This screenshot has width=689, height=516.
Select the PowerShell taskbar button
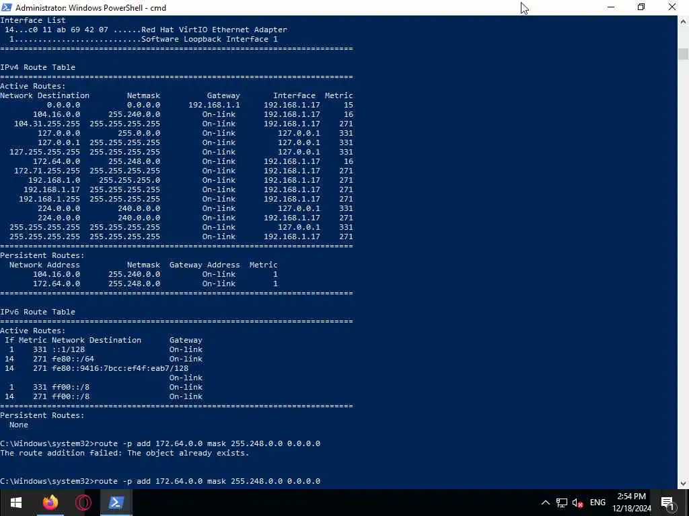116,503
